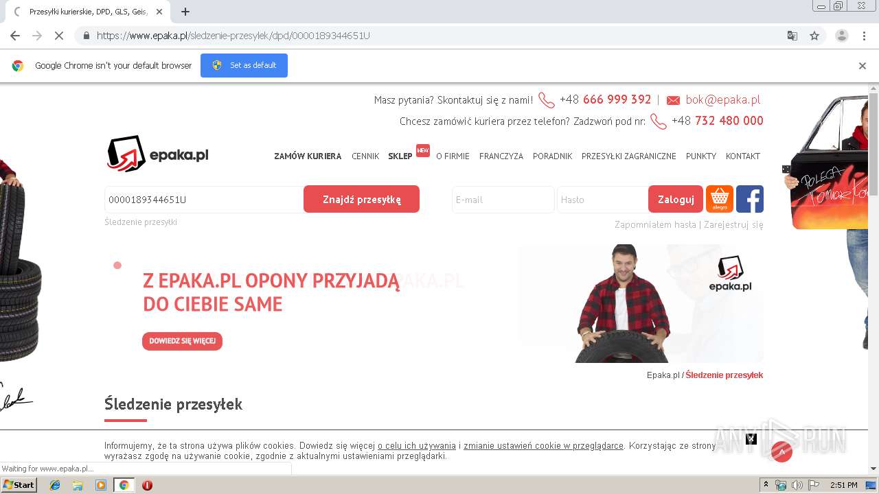The width and height of the screenshot is (879, 494).
Task: Click the red stop-sign taskbar icon
Action: [147, 485]
